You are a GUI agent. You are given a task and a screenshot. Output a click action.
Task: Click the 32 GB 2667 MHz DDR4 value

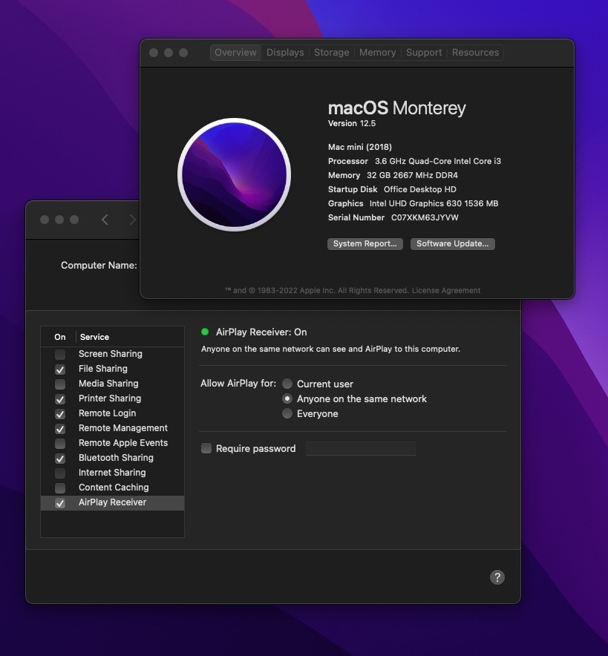click(412, 175)
